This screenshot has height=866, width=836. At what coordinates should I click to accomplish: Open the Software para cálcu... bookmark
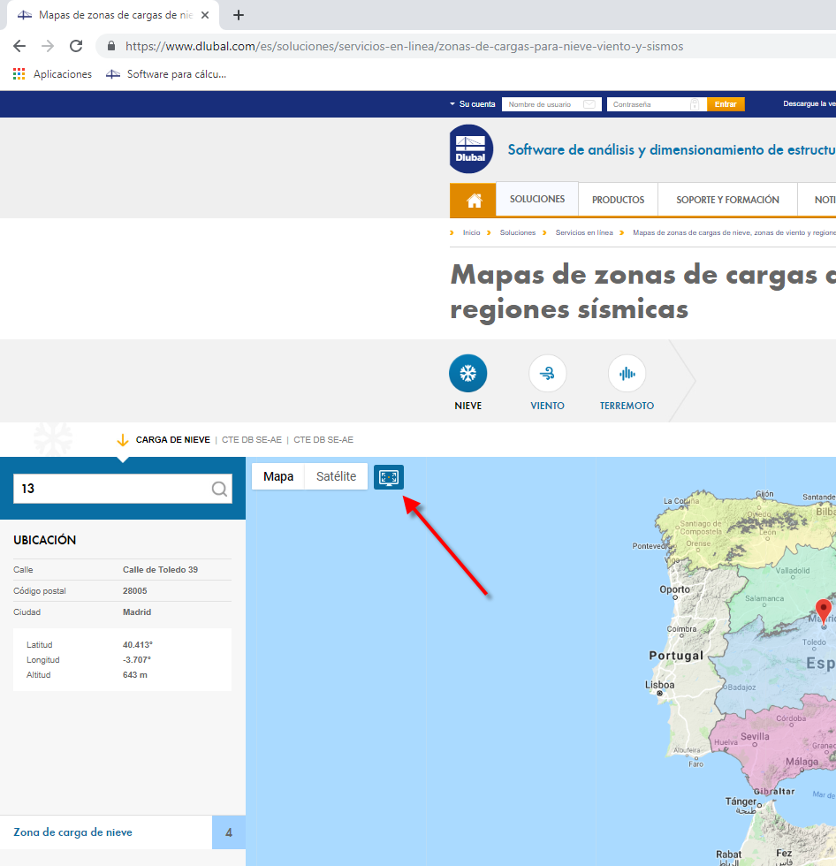tap(166, 74)
